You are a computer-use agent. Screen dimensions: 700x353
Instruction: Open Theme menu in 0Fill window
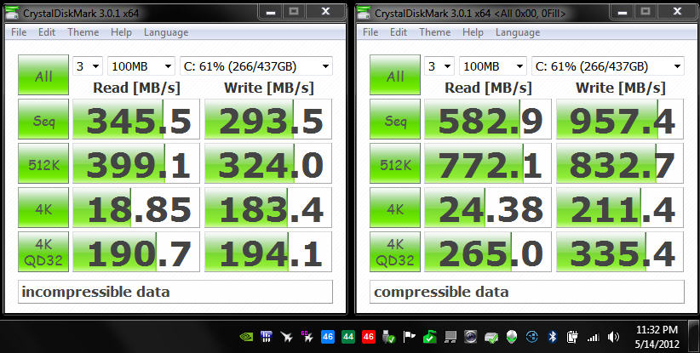coord(435,32)
